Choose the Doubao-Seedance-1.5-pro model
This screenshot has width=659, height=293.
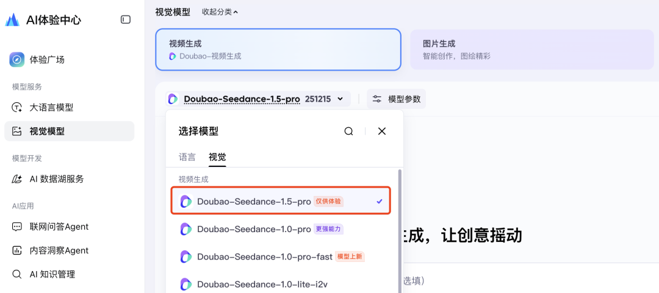pyautogui.click(x=281, y=202)
